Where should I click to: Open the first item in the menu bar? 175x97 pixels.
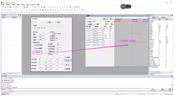coord(3,5)
